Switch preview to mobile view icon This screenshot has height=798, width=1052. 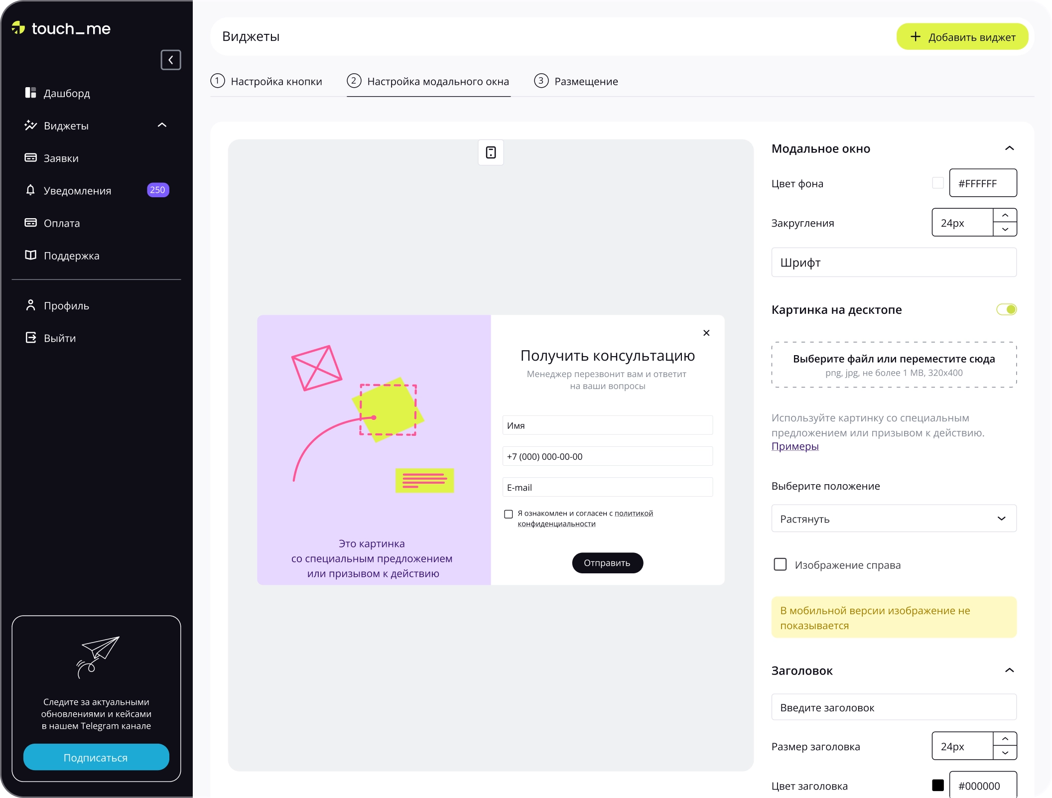[x=491, y=152]
